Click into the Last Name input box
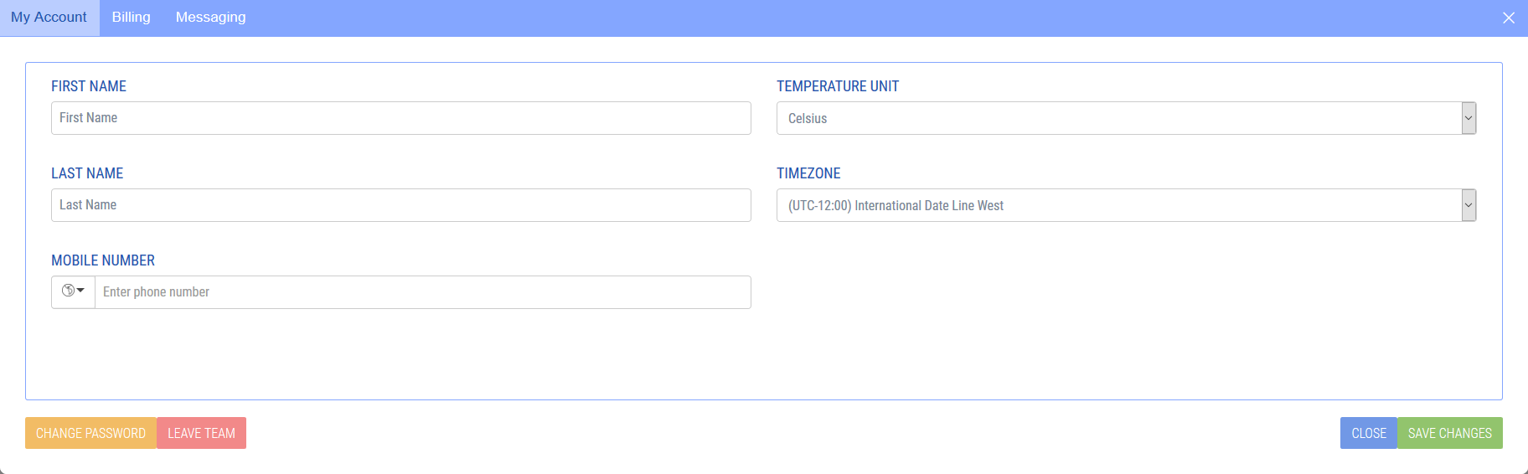The image size is (1528, 474). (400, 205)
